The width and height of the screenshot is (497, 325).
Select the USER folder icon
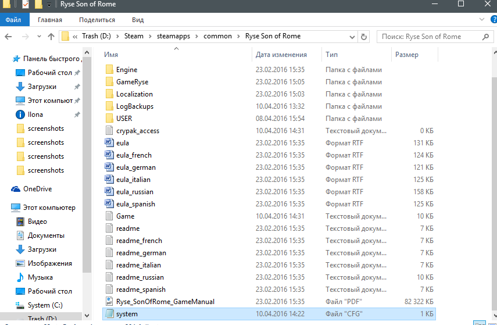click(x=109, y=119)
